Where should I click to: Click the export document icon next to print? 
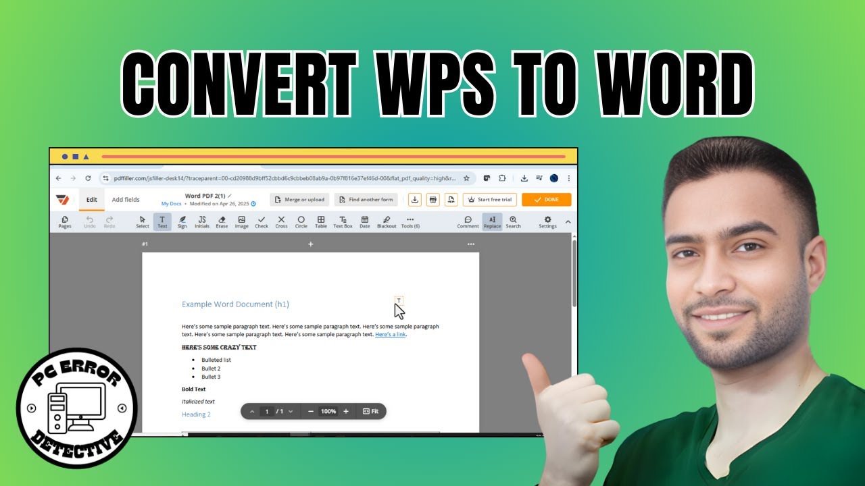pos(451,200)
